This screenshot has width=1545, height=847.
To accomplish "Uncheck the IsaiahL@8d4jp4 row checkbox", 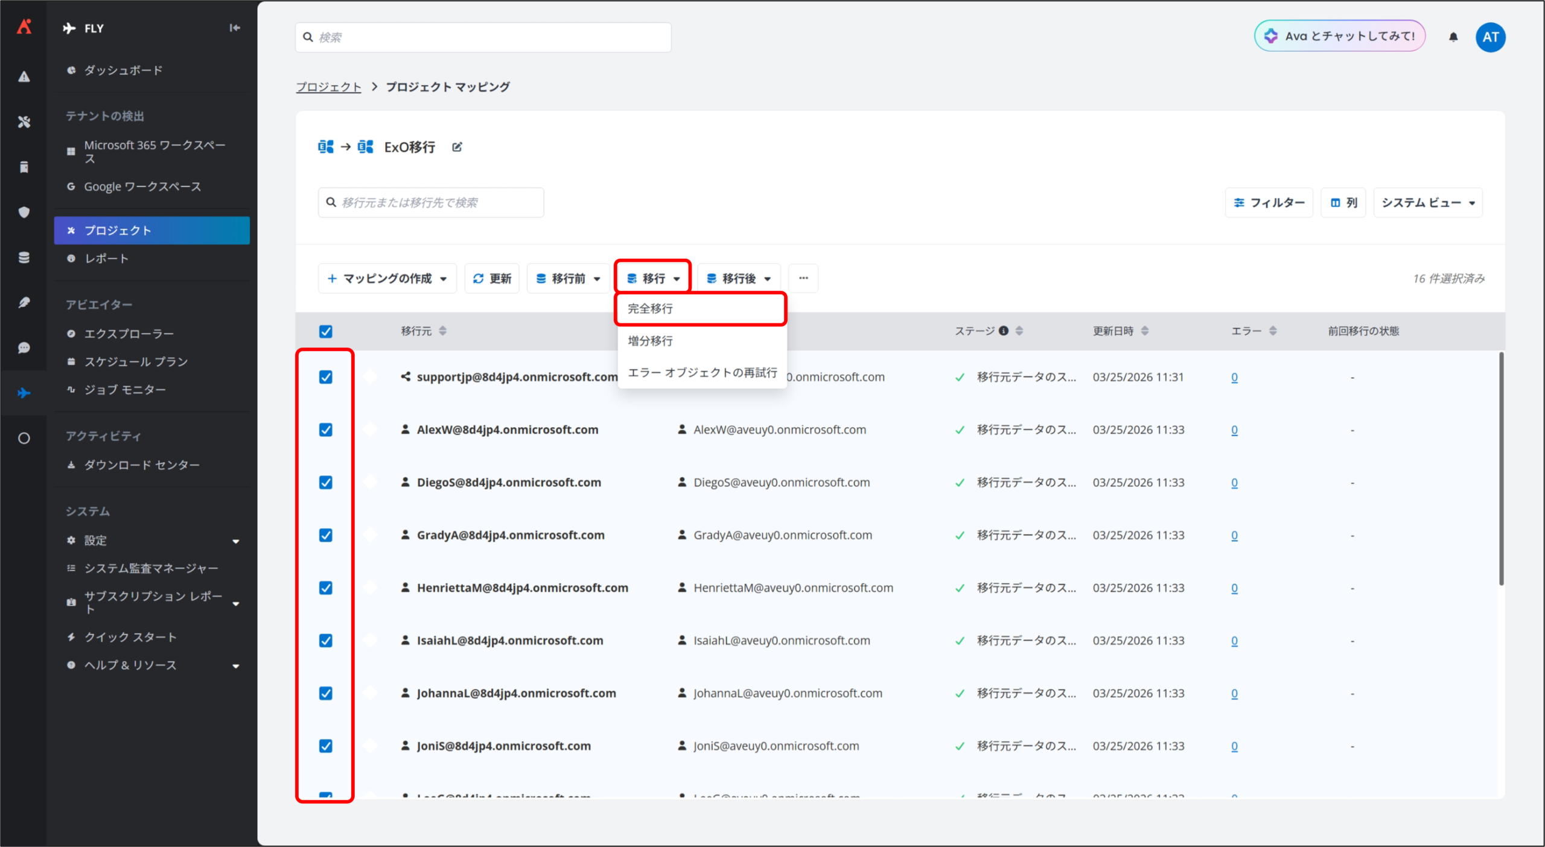I will 326,640.
